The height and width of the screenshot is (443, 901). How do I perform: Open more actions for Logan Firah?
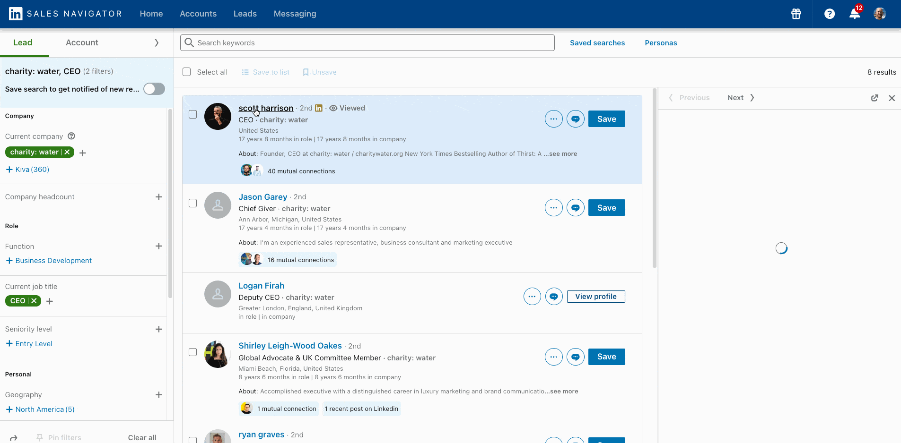tap(532, 297)
